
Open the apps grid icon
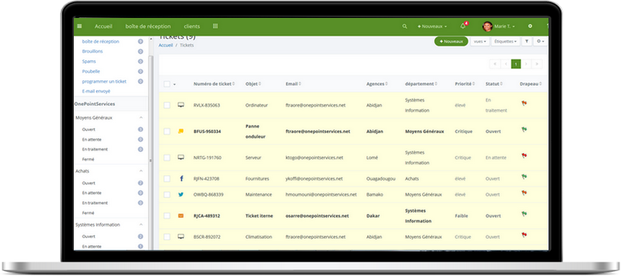215,26
